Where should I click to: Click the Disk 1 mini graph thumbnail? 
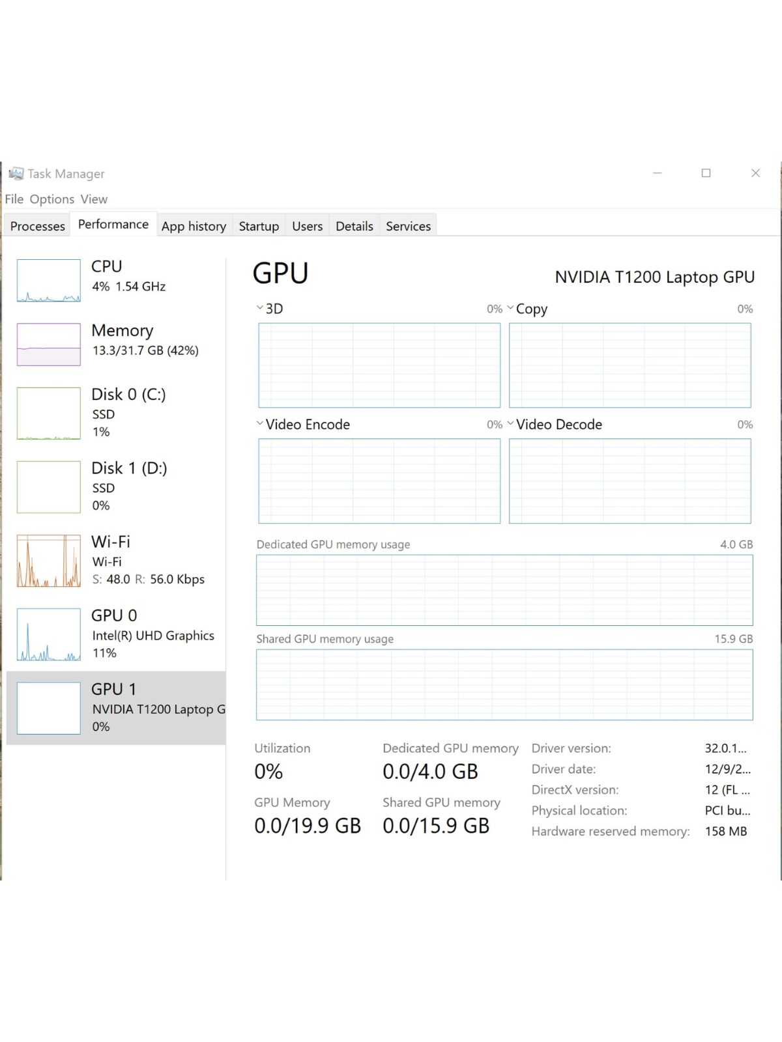coord(49,487)
